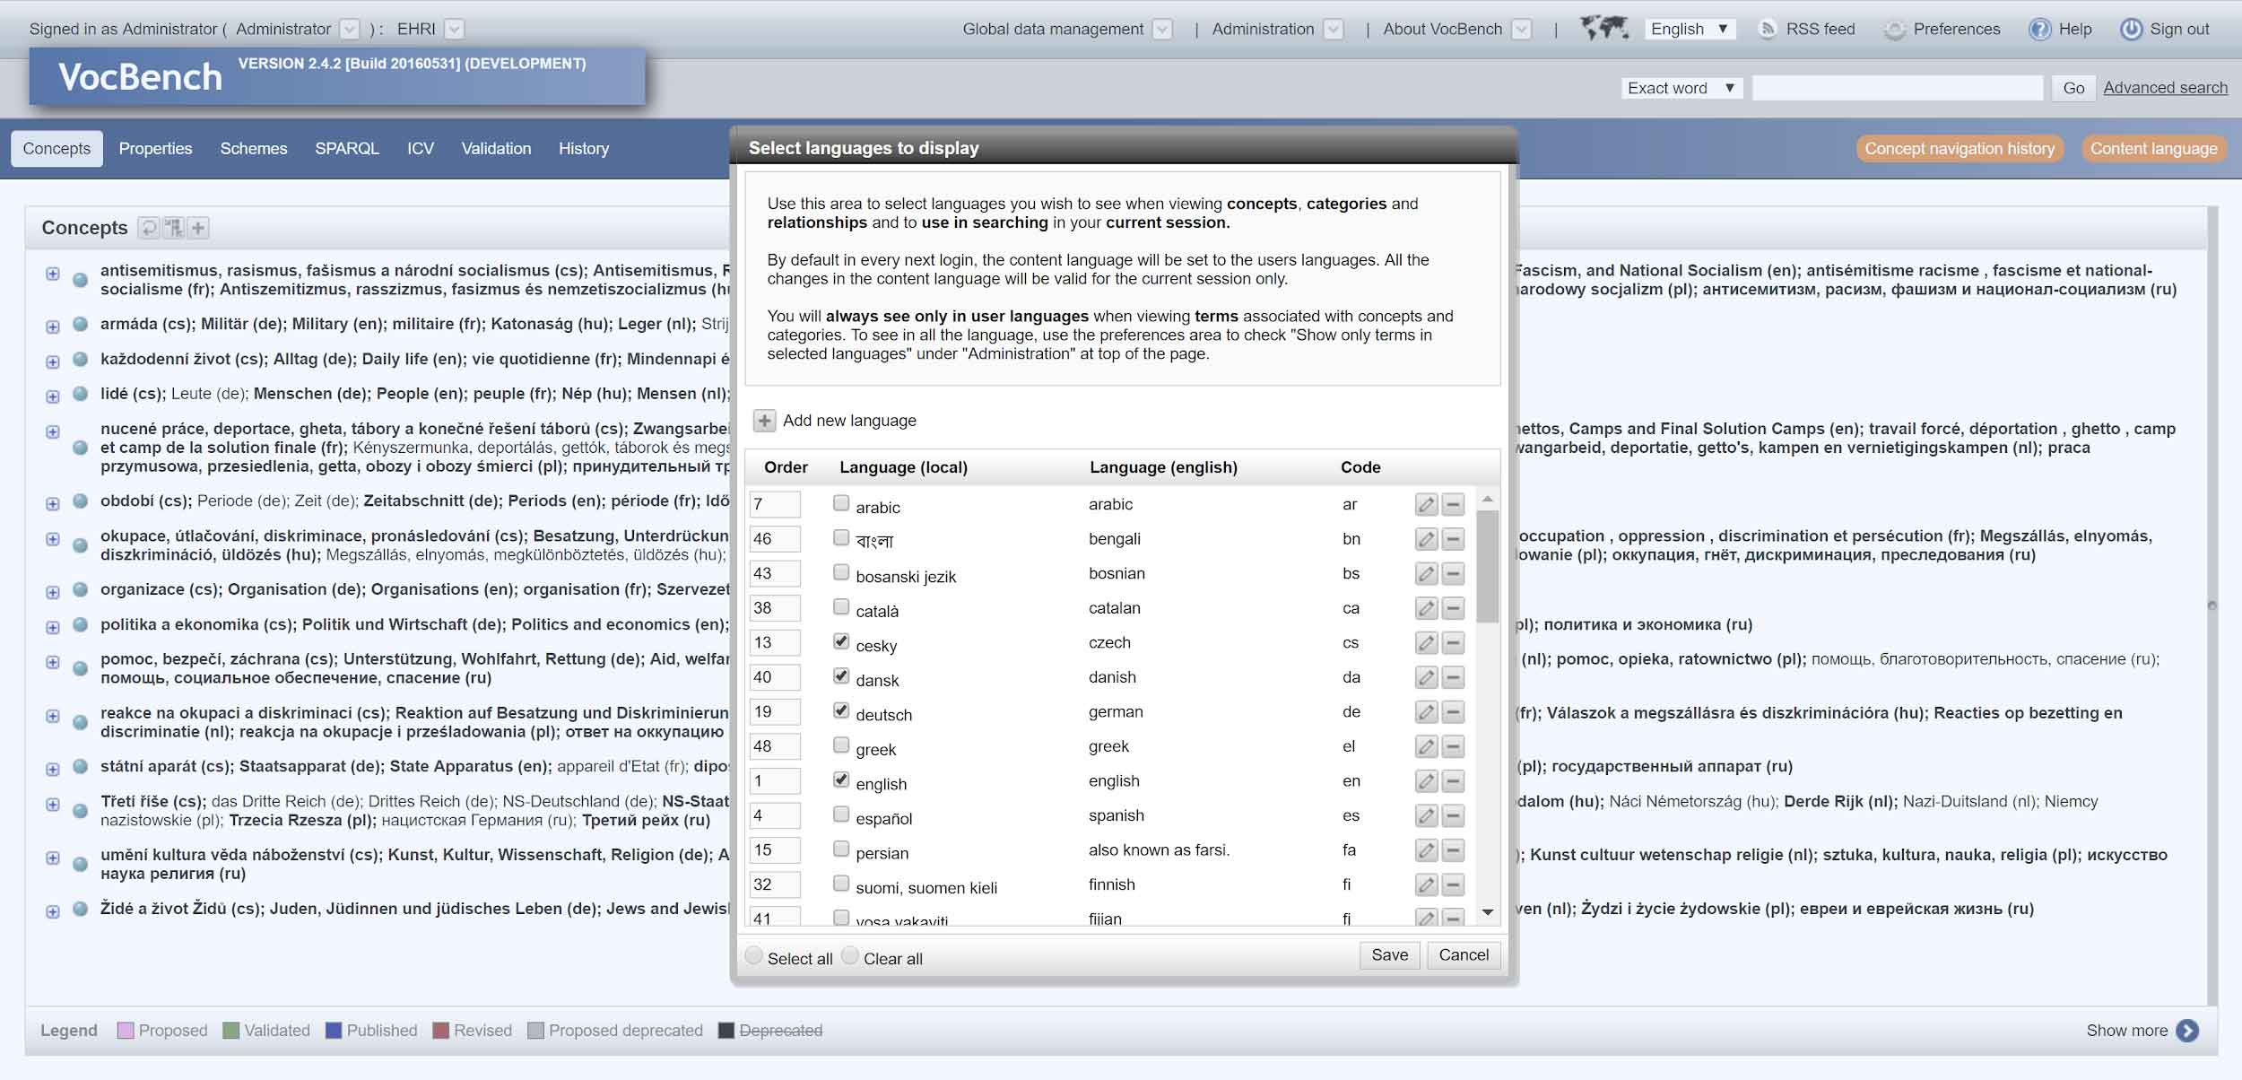Click the edit icon for catalan language
This screenshot has height=1080, width=2242.
pyautogui.click(x=1424, y=608)
